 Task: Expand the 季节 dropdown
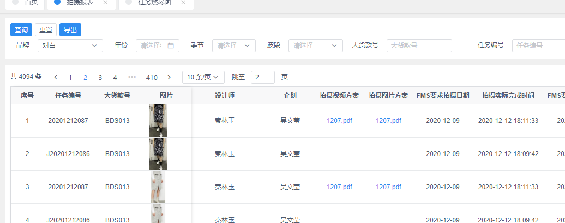(x=234, y=46)
